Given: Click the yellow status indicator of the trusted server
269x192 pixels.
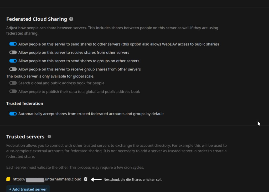Looking at the screenshot, I should pyautogui.click(x=8, y=179).
